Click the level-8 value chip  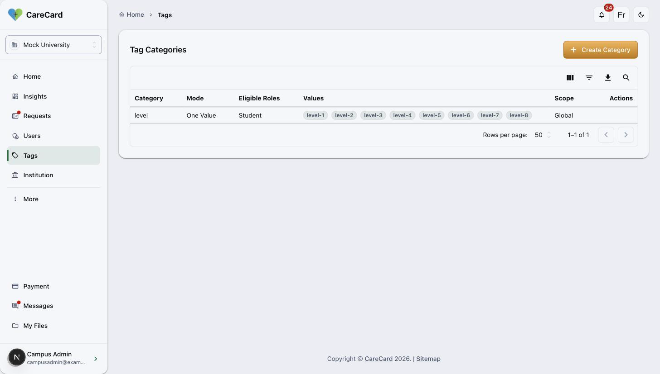(519, 115)
